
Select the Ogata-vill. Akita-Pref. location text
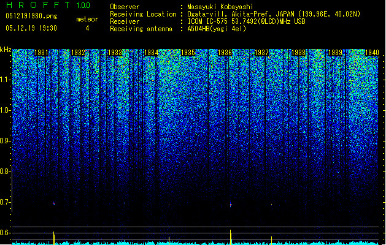(274, 14)
